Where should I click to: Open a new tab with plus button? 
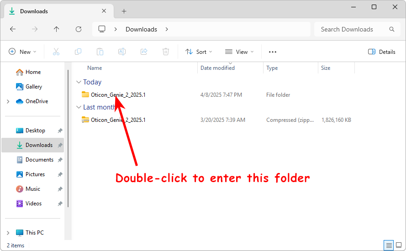click(x=124, y=11)
